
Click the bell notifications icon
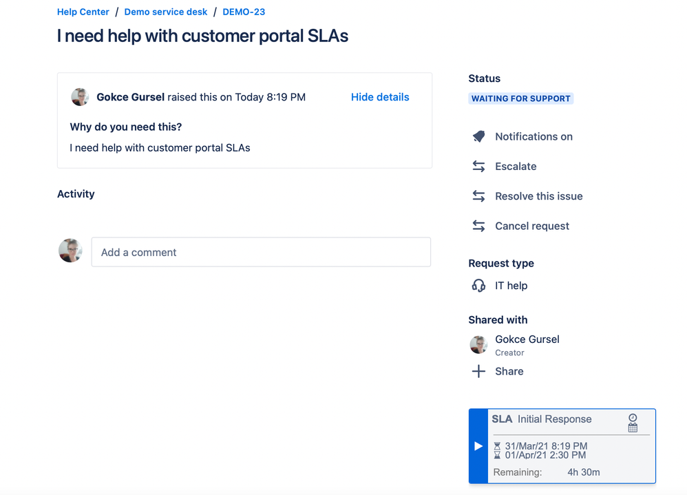[x=479, y=137]
